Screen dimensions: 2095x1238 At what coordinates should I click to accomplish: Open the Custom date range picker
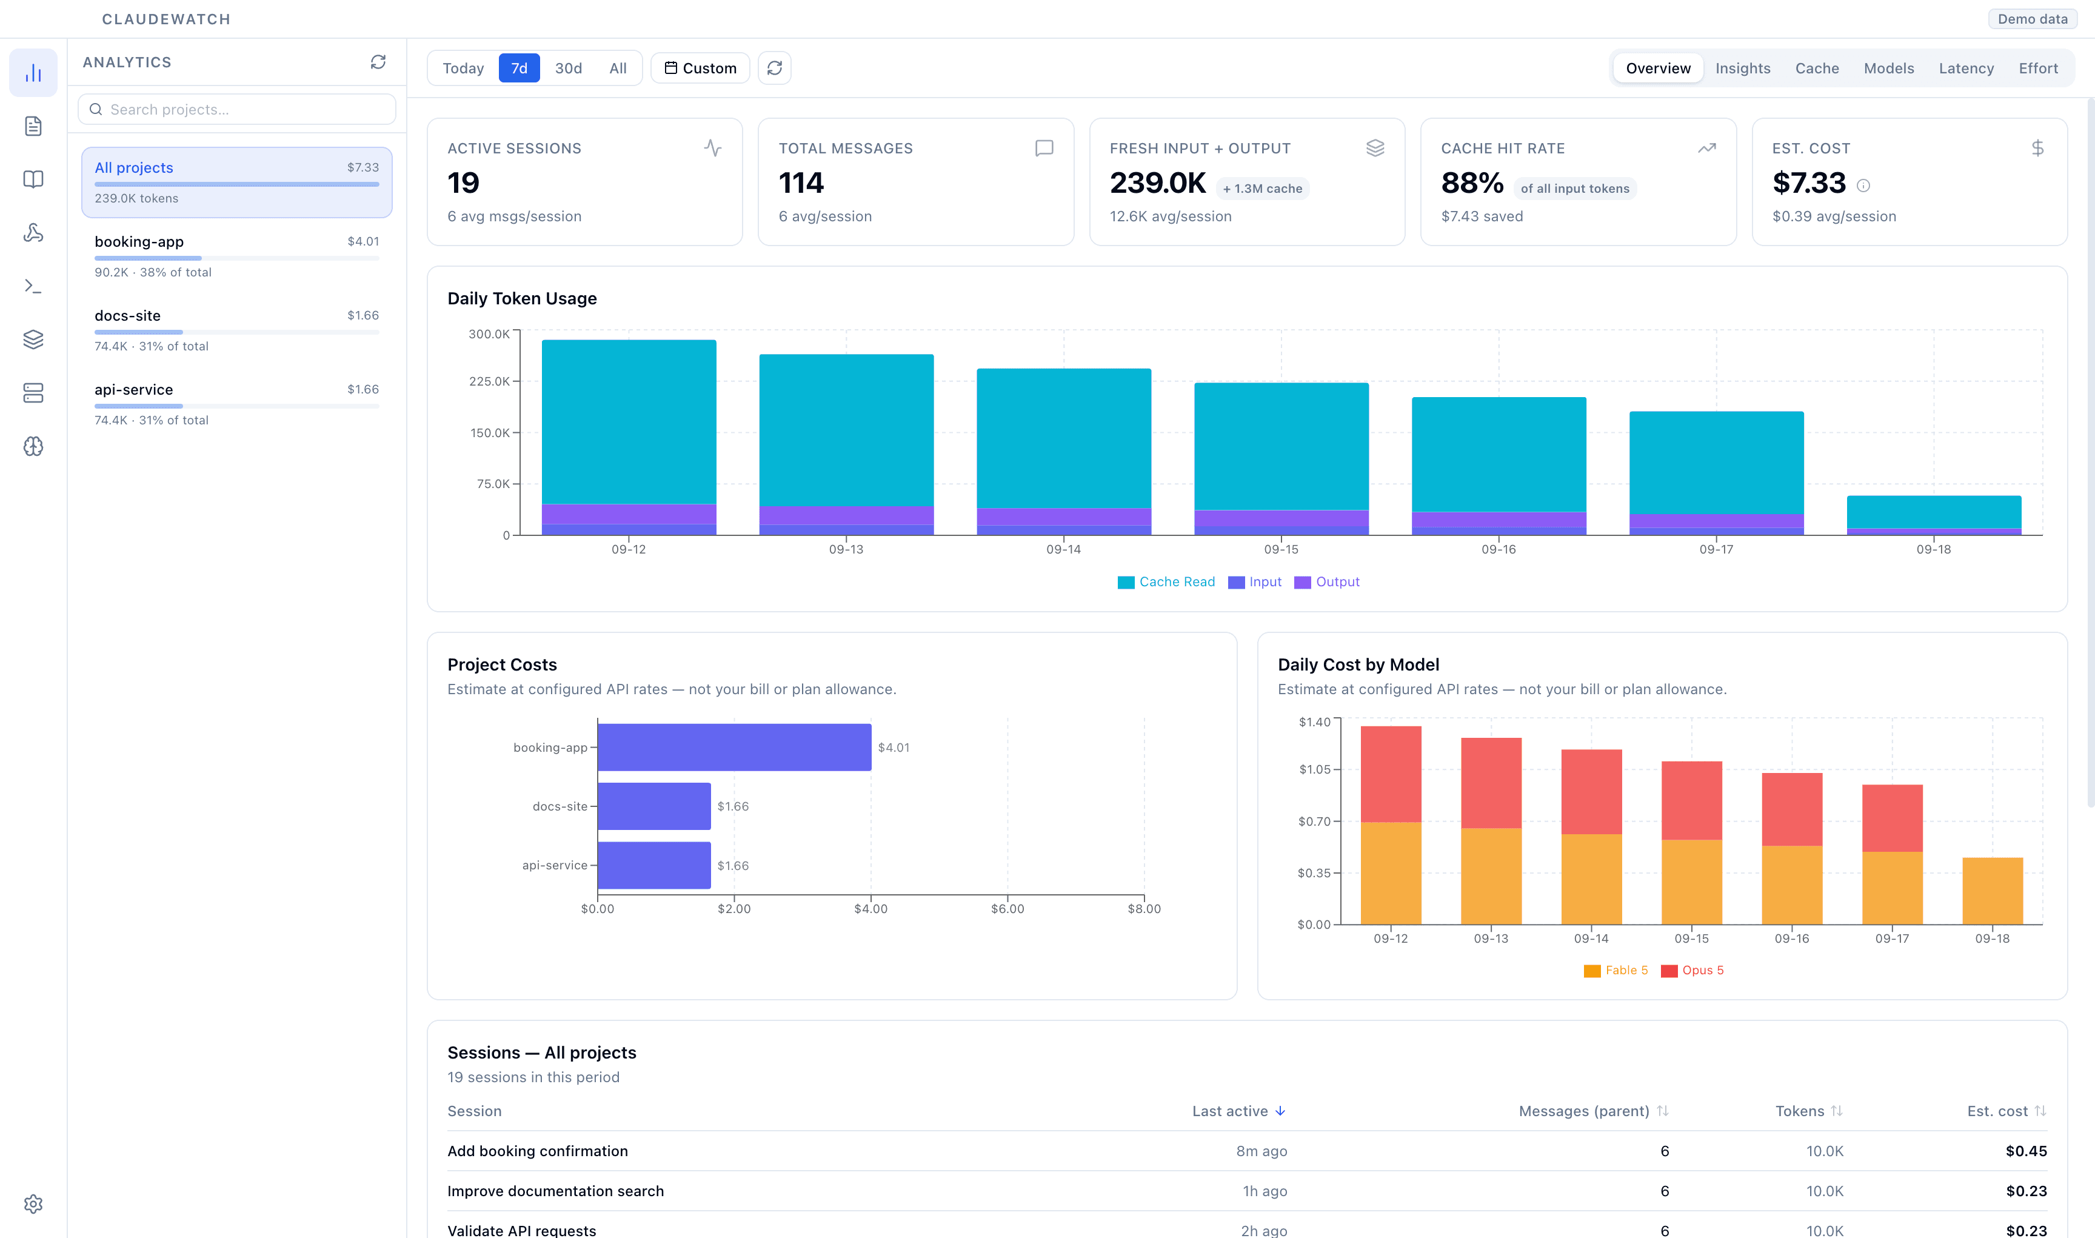pos(700,67)
